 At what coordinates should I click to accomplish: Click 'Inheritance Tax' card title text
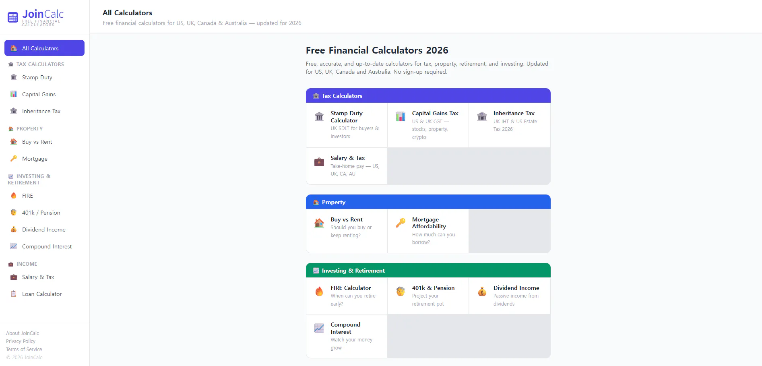pyautogui.click(x=514, y=113)
